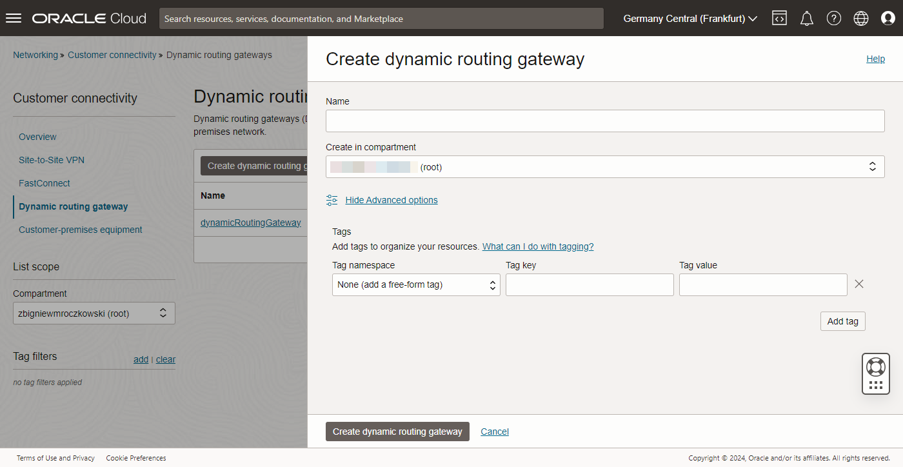Remove tag row with the X icon
This screenshot has width=903, height=467.
(x=859, y=284)
